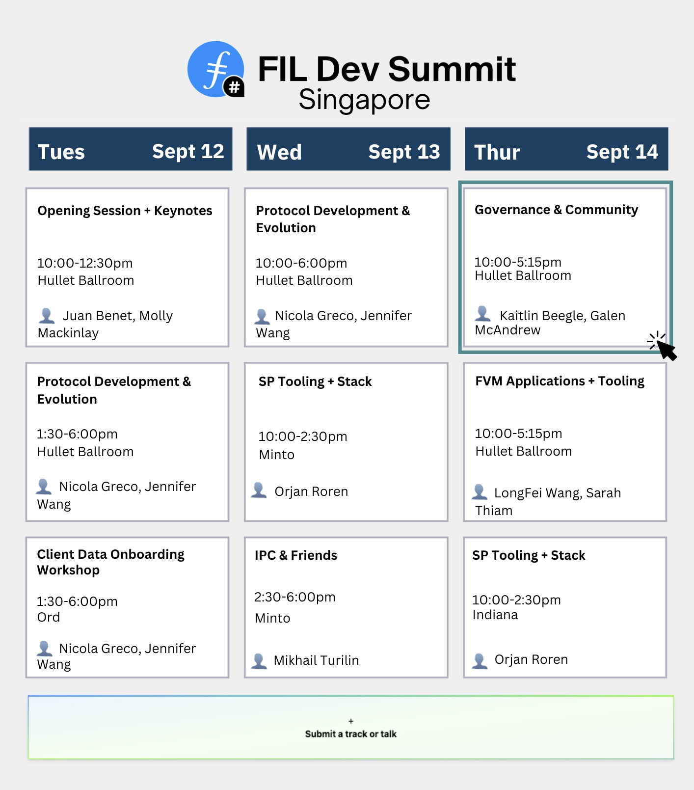Select the Wed Sept 13 header

[348, 149]
